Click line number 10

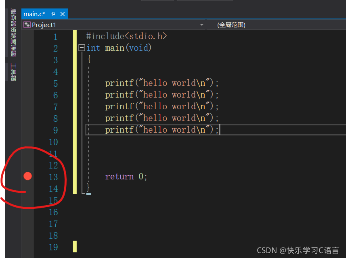pos(53,142)
